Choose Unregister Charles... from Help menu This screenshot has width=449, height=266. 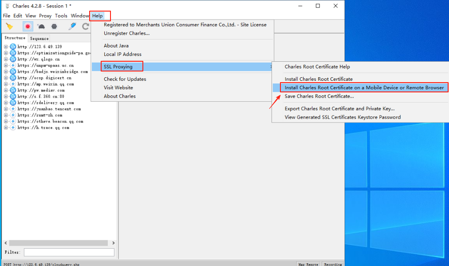pyautogui.click(x=126, y=33)
